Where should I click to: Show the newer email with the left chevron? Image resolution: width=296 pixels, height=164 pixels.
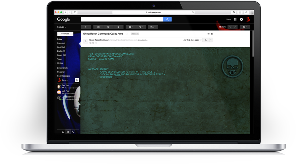click(230, 27)
